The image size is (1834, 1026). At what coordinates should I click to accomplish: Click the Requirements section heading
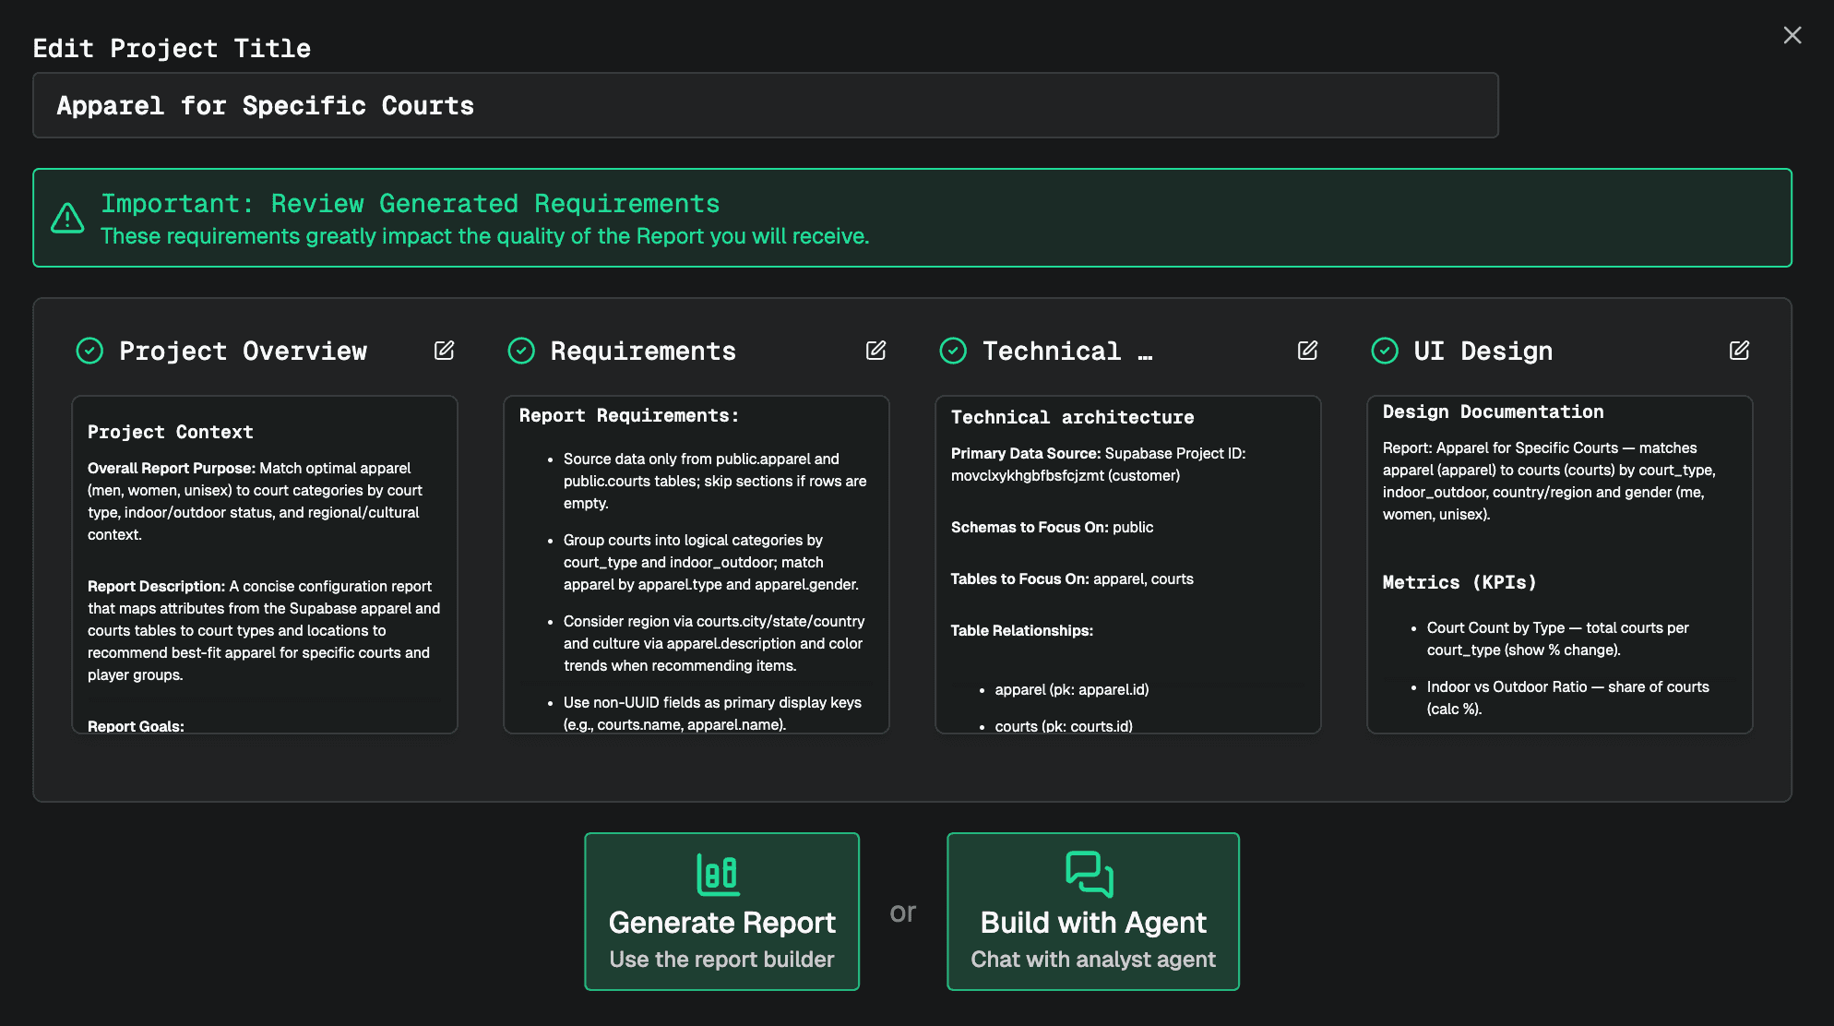click(643, 352)
